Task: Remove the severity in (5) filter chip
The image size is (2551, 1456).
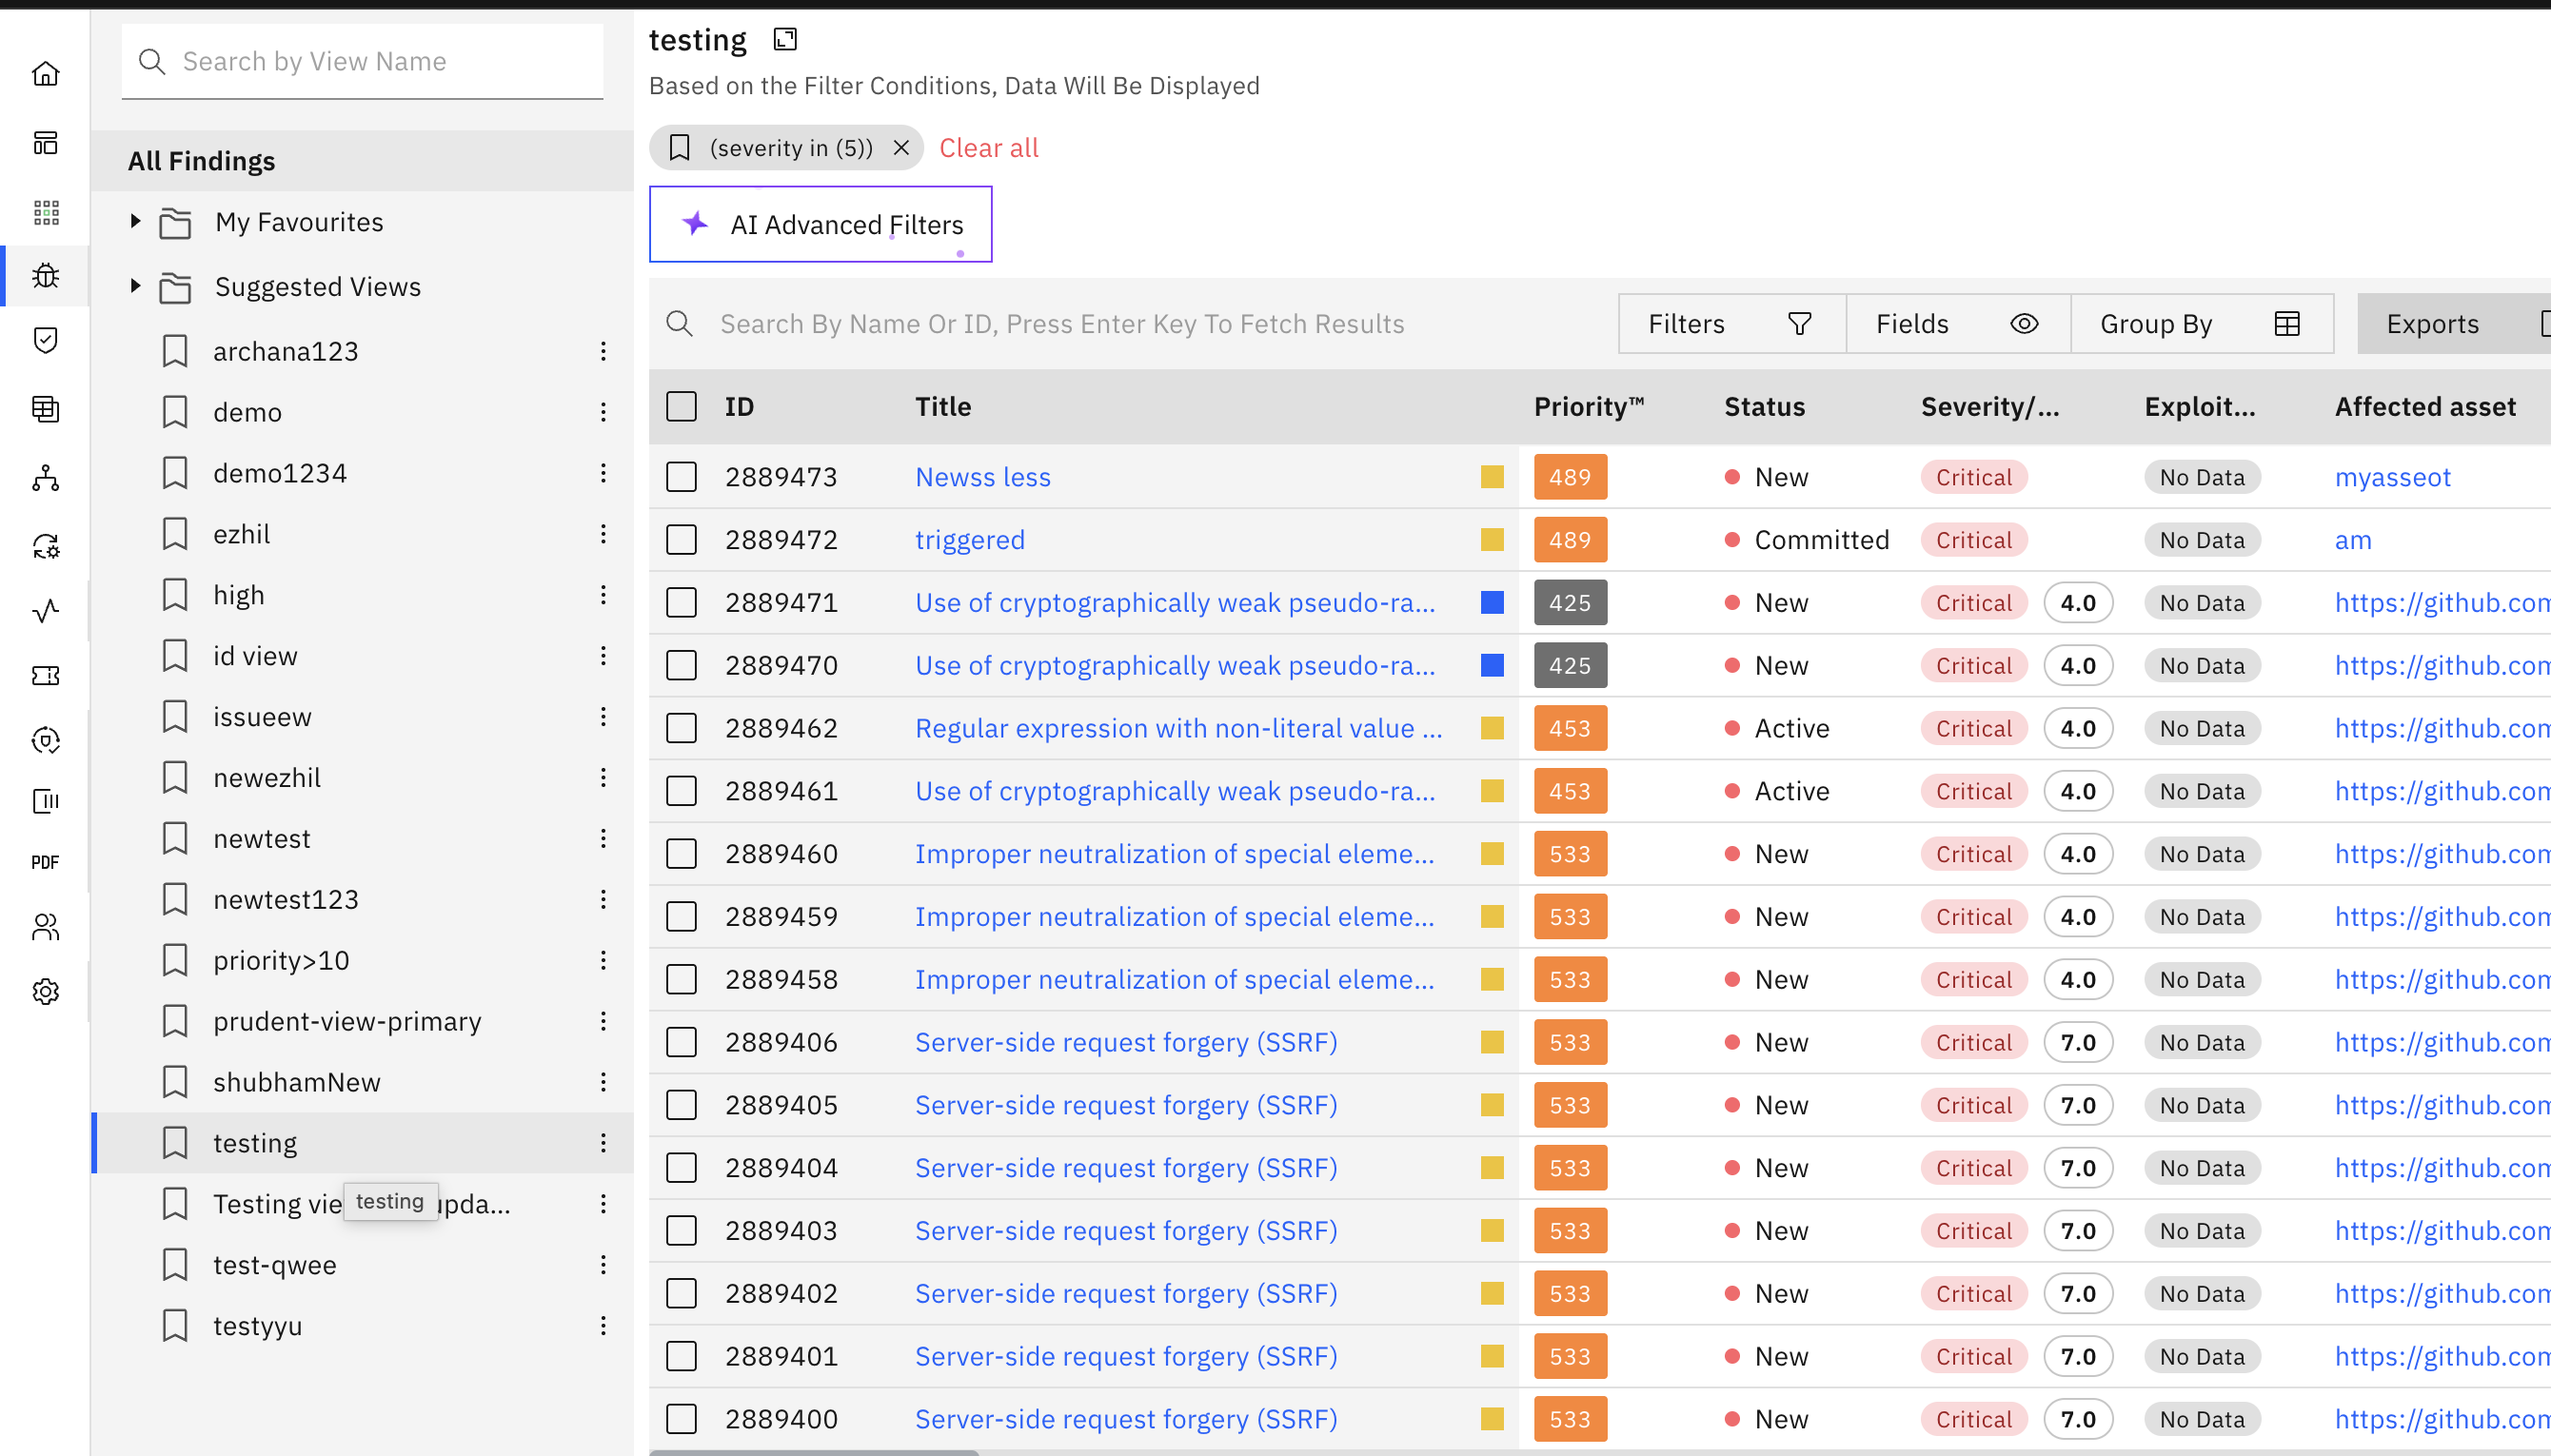Action: 901,148
